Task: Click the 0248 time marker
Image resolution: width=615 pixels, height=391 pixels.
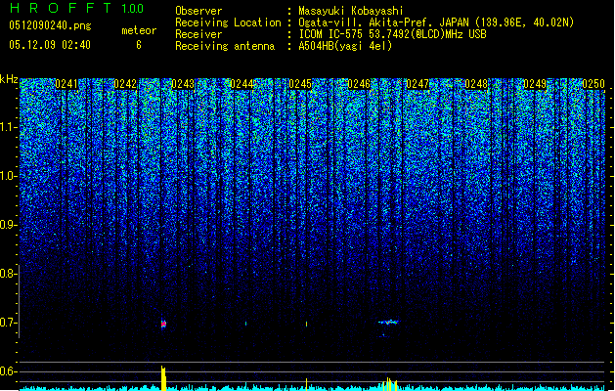Action: pos(476,84)
